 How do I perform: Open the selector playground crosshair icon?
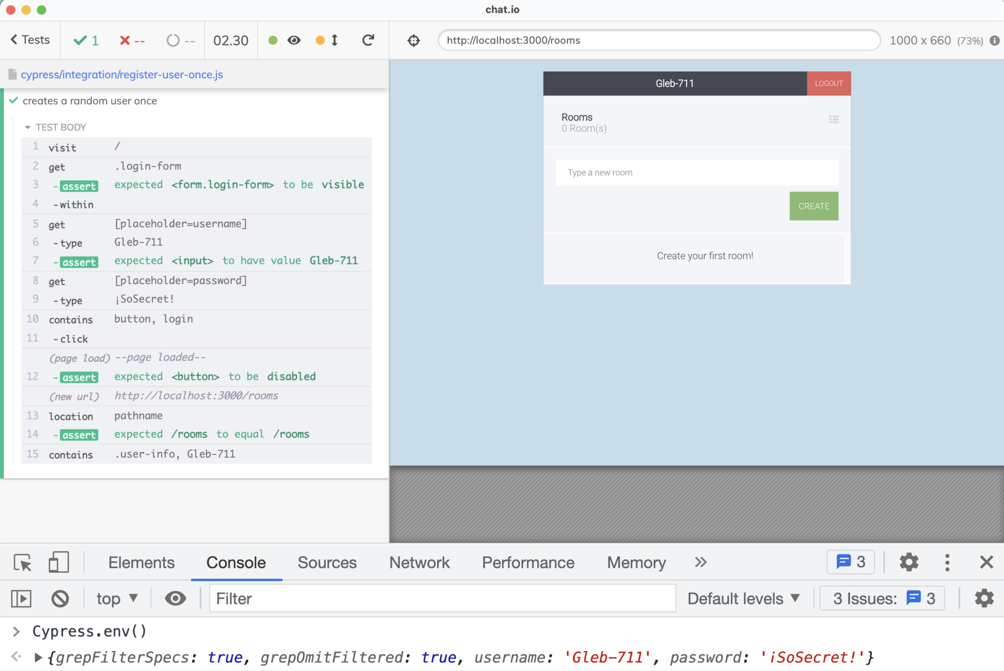click(x=414, y=40)
